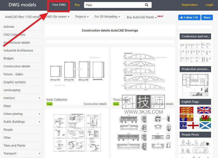Click the Construction details AutoCAD Drawings heading
The width and height of the screenshot is (218, 158).
110,30
